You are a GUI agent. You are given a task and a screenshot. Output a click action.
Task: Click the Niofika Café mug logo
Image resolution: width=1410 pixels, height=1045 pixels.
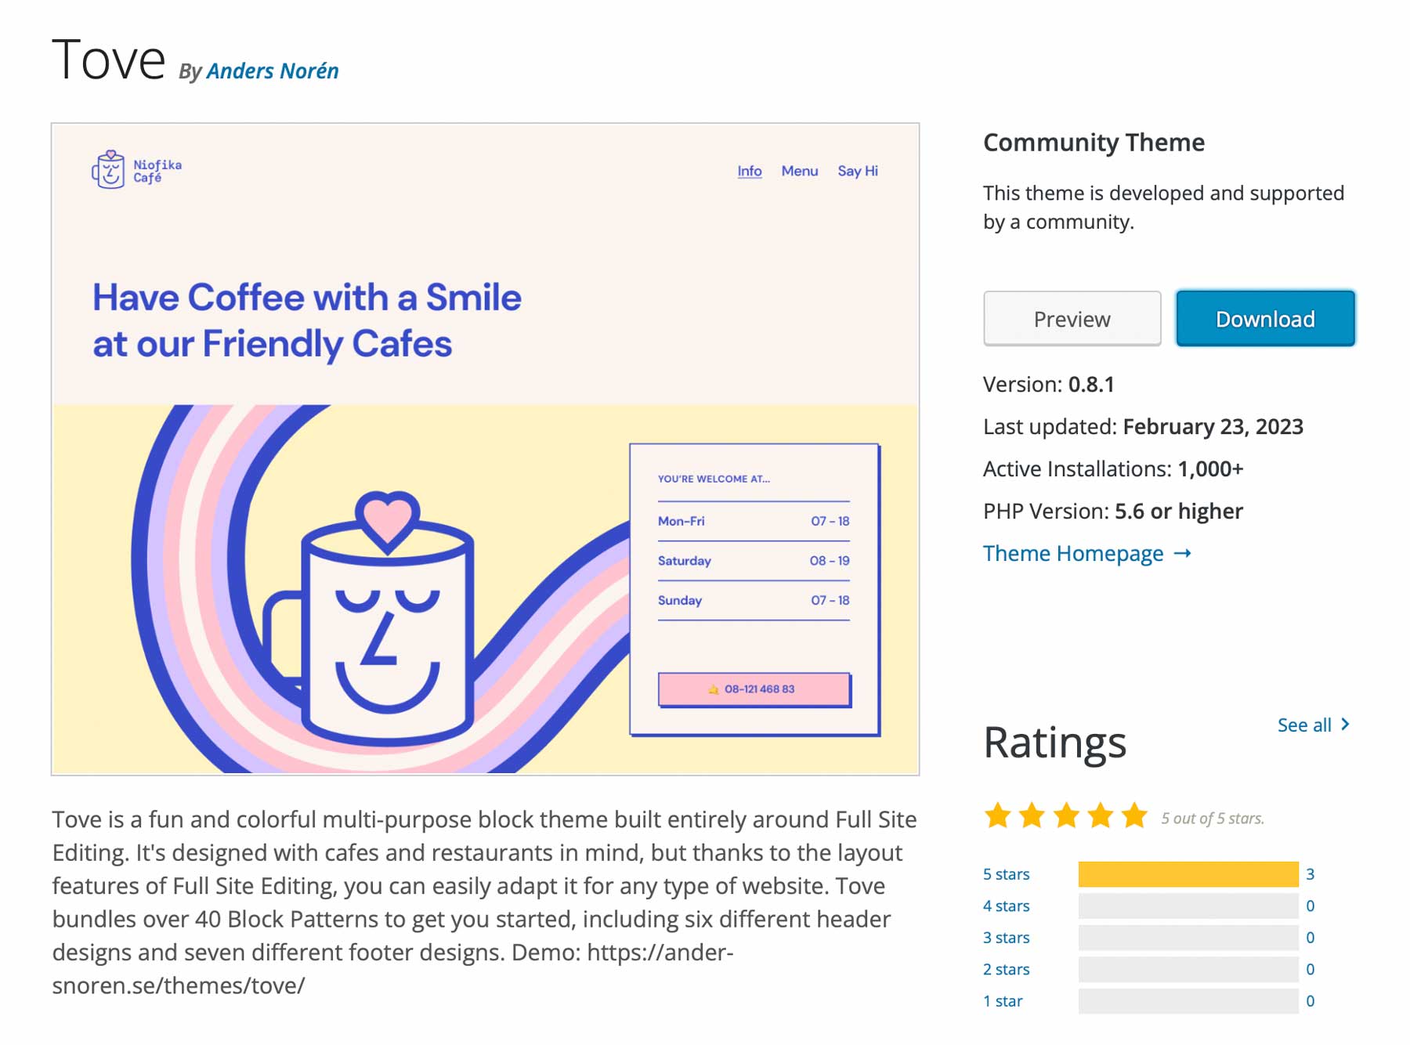(109, 169)
